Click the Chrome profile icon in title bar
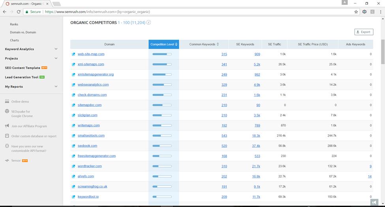This screenshot has width=385, height=207. coord(344,2)
